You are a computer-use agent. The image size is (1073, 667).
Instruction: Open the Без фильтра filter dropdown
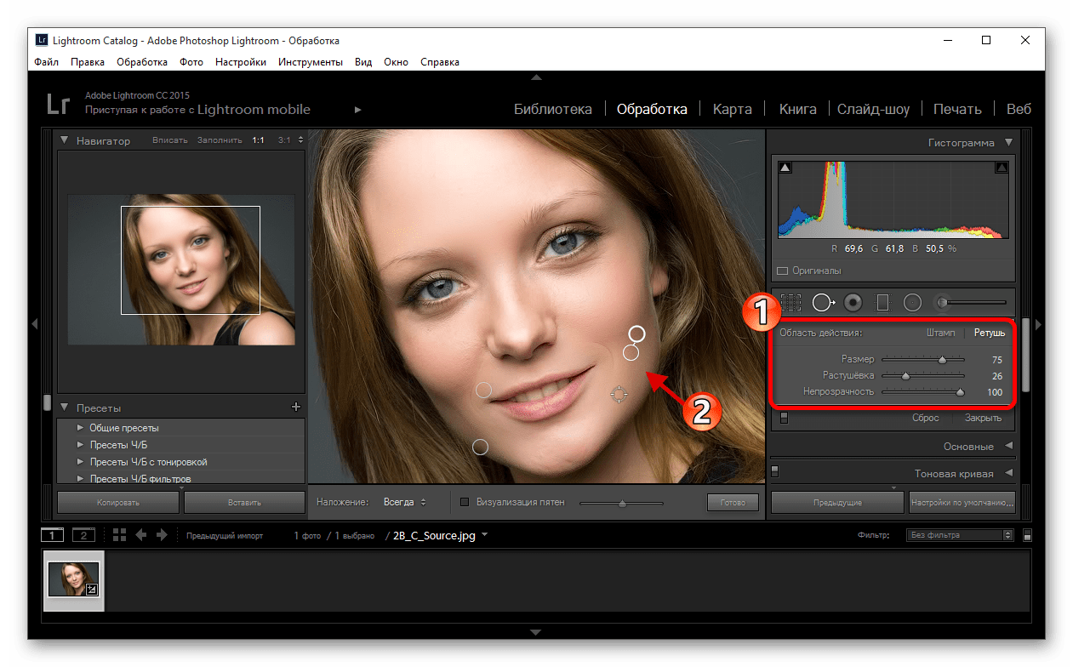(x=960, y=535)
